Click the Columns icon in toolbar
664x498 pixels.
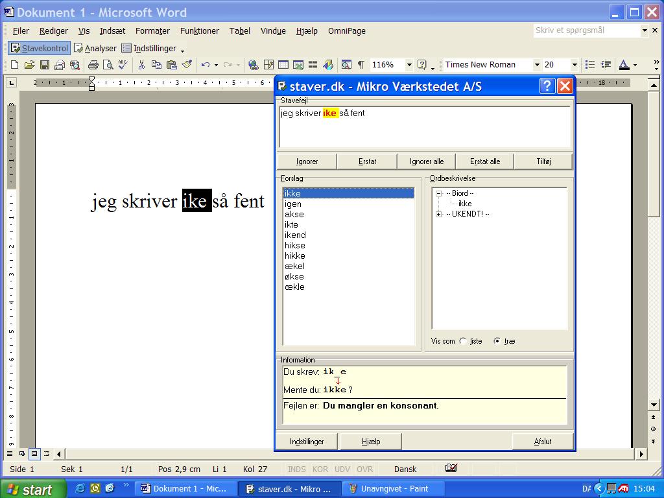[313, 65]
